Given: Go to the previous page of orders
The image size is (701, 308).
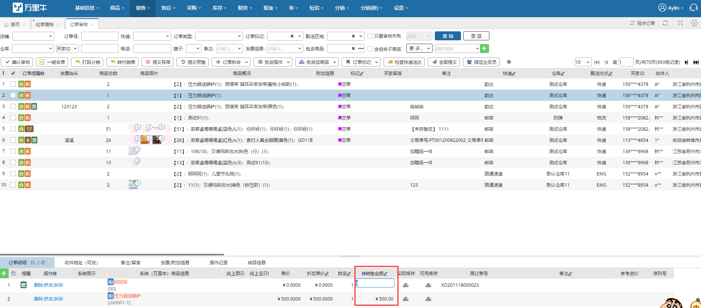Looking at the screenshot, I should pyautogui.click(x=606, y=62).
